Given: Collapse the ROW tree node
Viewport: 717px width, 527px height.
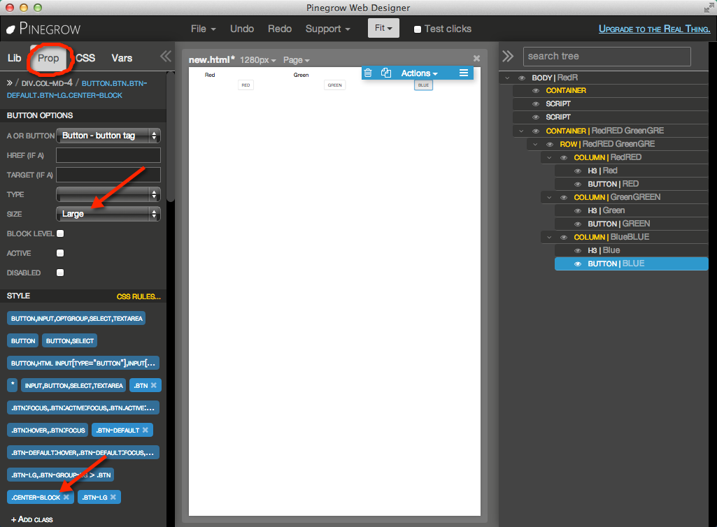Looking at the screenshot, I should coord(535,145).
